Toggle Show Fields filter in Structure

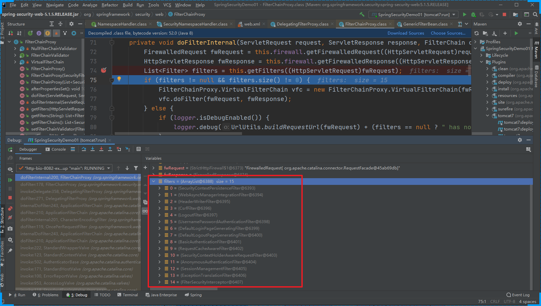coord(48,33)
